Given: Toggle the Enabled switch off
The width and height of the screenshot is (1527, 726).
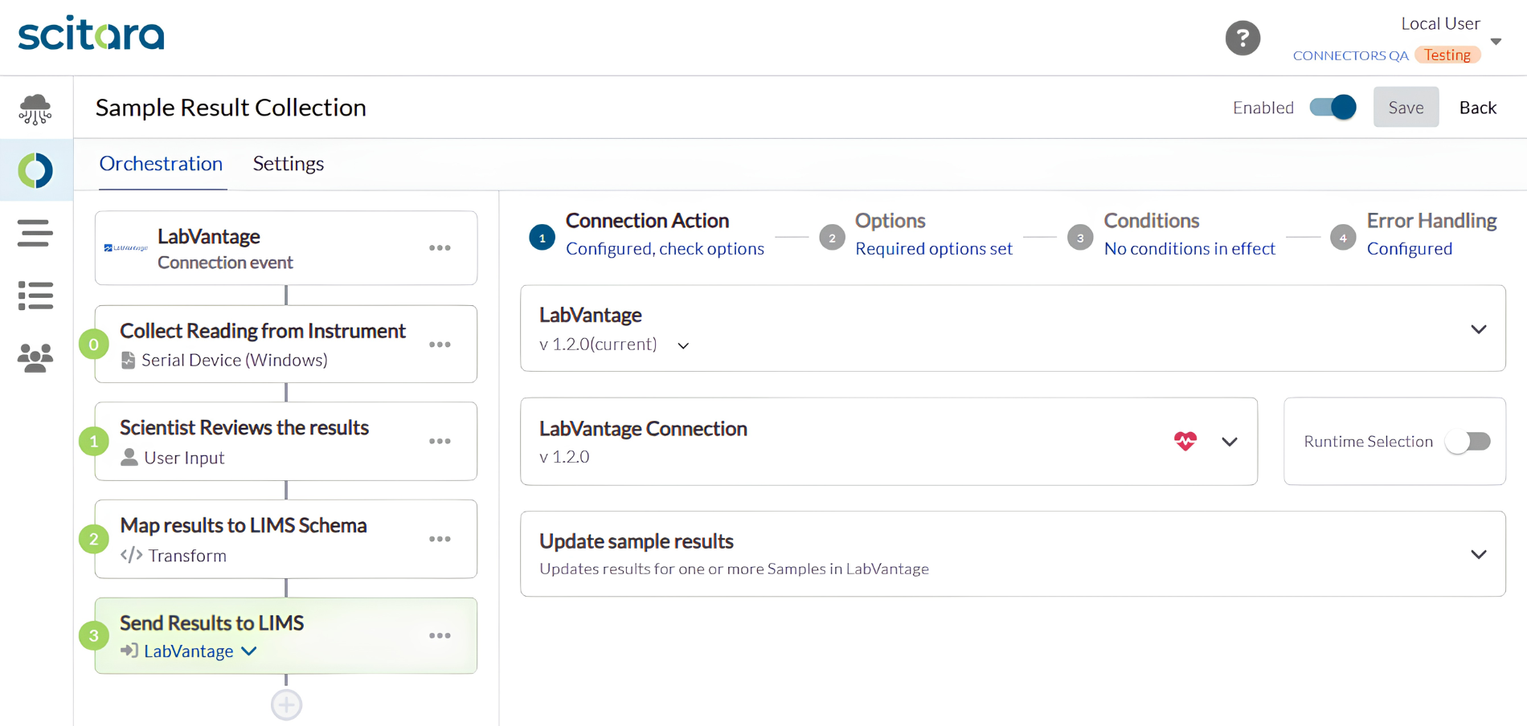Looking at the screenshot, I should pyautogui.click(x=1333, y=107).
